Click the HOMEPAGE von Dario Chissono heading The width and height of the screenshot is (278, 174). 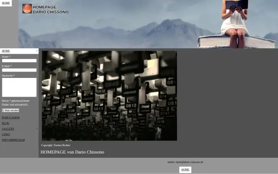tap(72, 152)
